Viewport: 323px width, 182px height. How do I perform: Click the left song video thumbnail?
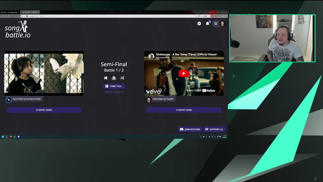44,73
